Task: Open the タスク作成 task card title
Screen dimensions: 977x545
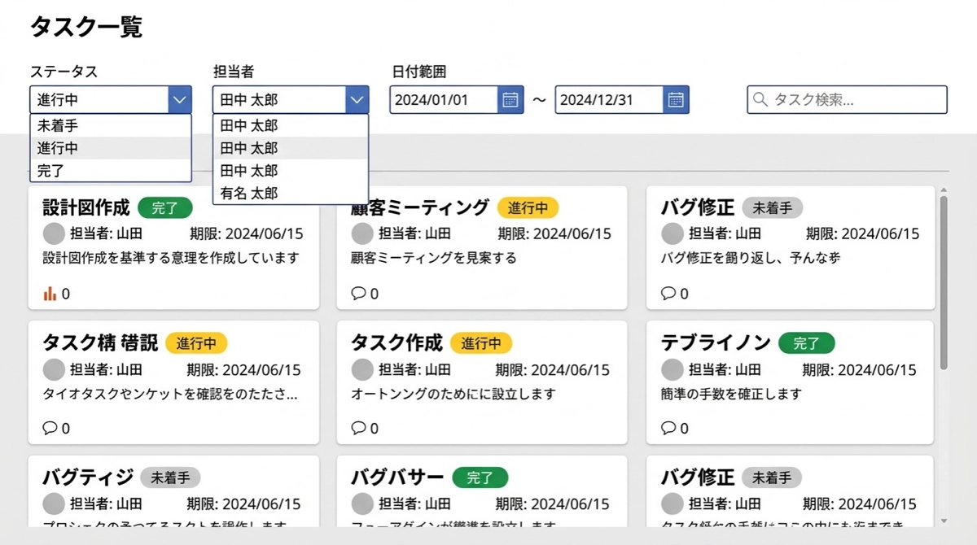Action: pos(396,343)
